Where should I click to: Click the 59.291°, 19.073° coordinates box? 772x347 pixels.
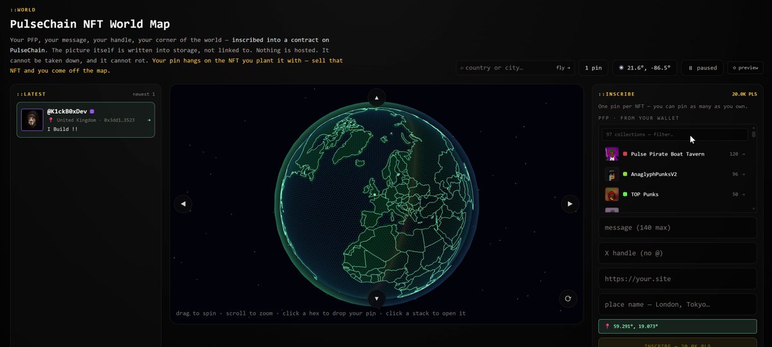[x=677, y=326]
